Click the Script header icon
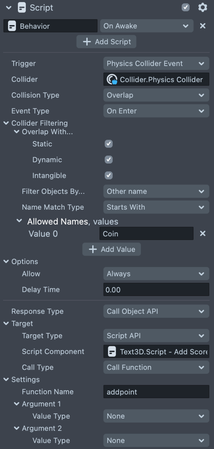This screenshot has height=449, width=214. click(x=22, y=8)
